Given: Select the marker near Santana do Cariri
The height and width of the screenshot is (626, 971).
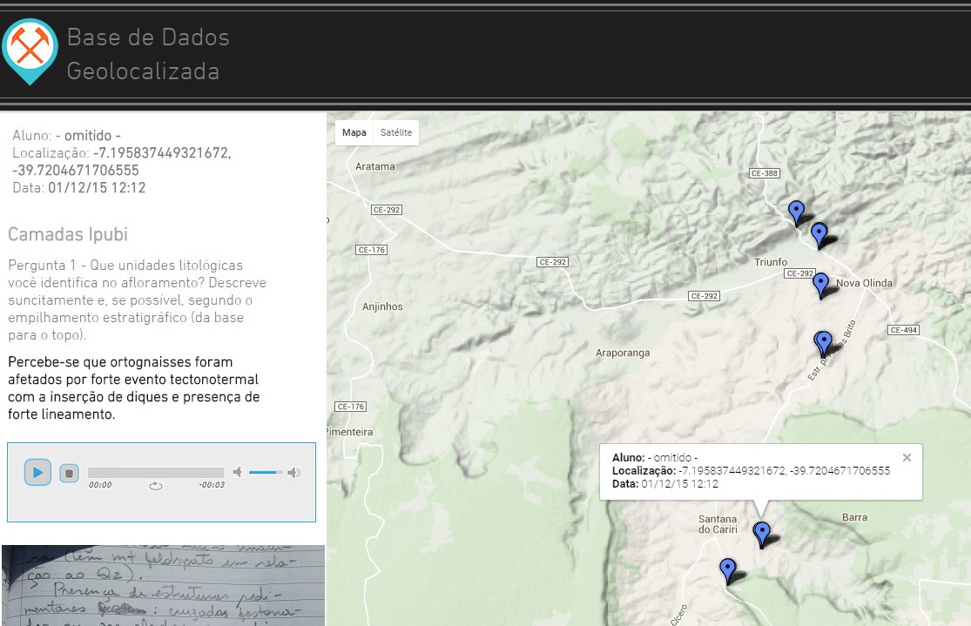Looking at the screenshot, I should point(762,531).
